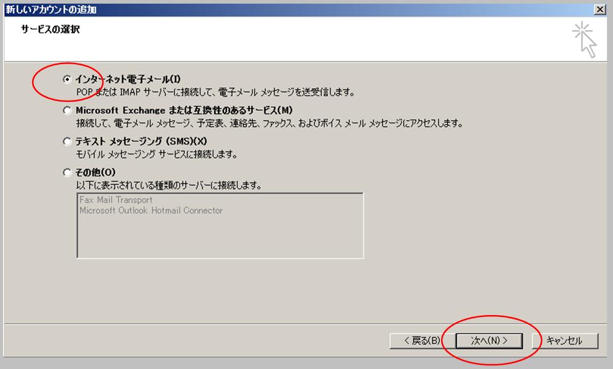Click the サービスの選択 heading

pos(51,29)
